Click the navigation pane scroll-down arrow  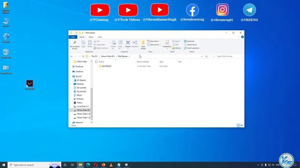pyautogui.click(x=91, y=122)
